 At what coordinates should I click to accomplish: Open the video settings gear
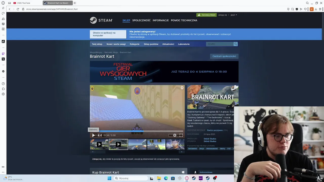pos(175,135)
